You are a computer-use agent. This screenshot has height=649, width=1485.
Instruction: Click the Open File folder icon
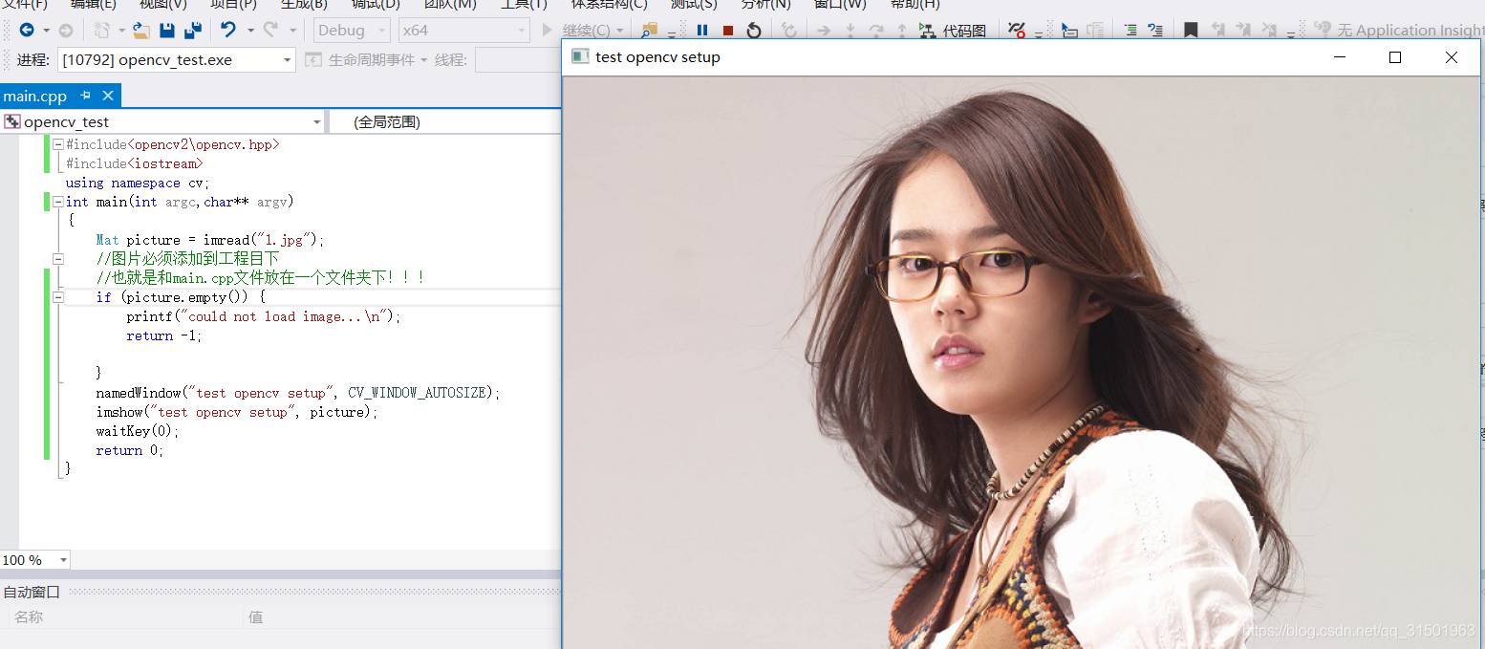pyautogui.click(x=141, y=31)
